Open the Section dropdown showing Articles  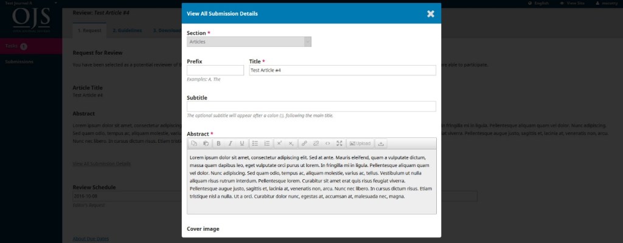click(x=249, y=42)
